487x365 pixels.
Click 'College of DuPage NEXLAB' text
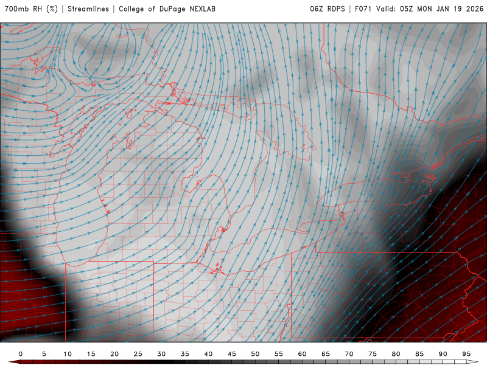tap(167, 9)
